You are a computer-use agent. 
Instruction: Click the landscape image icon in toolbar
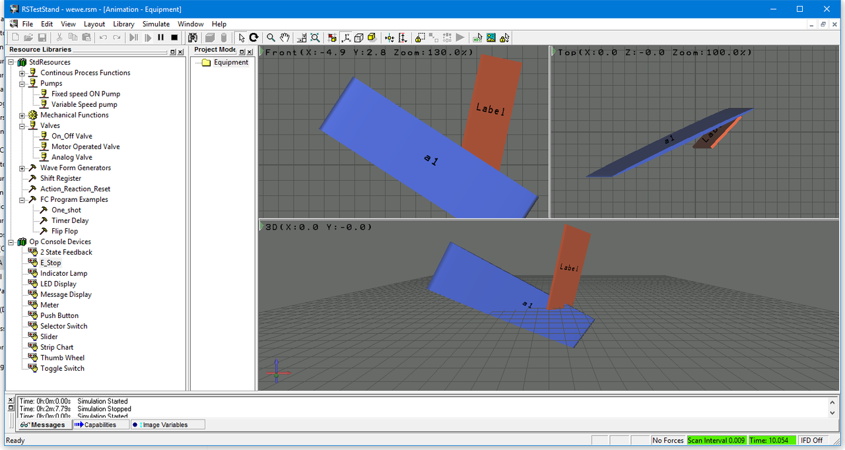[491, 38]
